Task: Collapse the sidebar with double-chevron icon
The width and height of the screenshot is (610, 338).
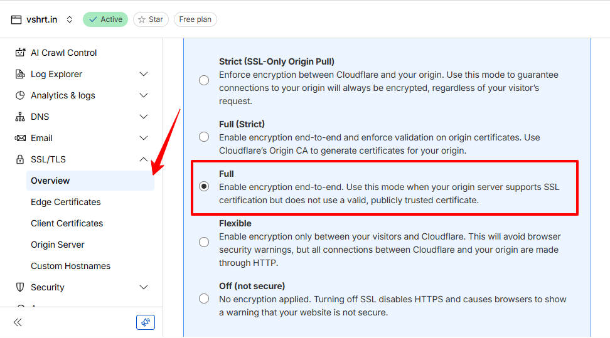Action: [18, 322]
